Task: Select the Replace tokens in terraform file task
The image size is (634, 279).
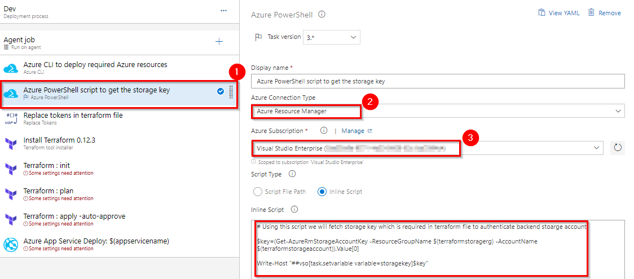Action: tap(119, 119)
